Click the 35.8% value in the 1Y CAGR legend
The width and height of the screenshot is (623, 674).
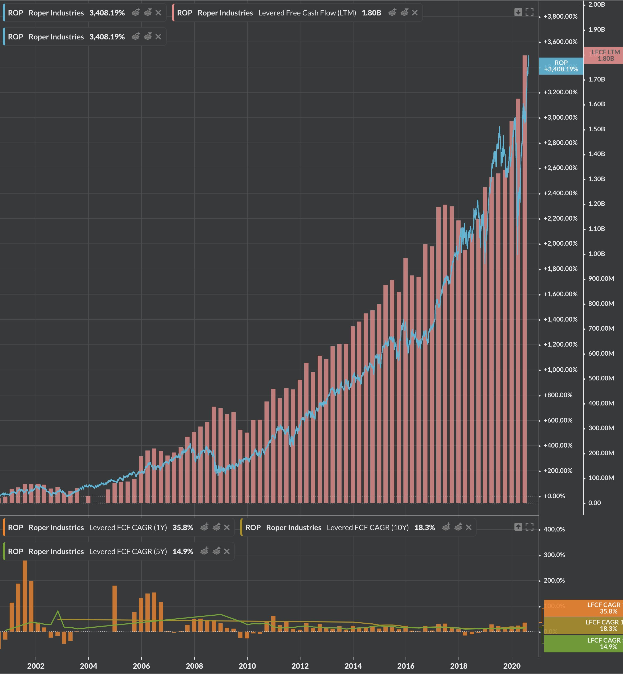(x=183, y=527)
